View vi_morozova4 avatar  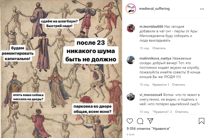(131, 96)
